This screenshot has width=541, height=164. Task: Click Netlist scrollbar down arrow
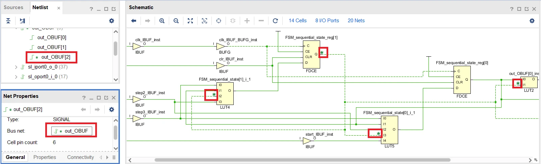point(116,80)
